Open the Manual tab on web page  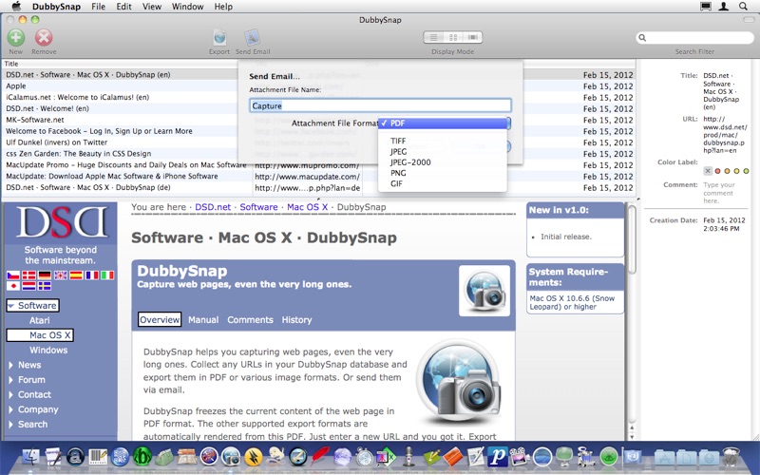tap(203, 320)
